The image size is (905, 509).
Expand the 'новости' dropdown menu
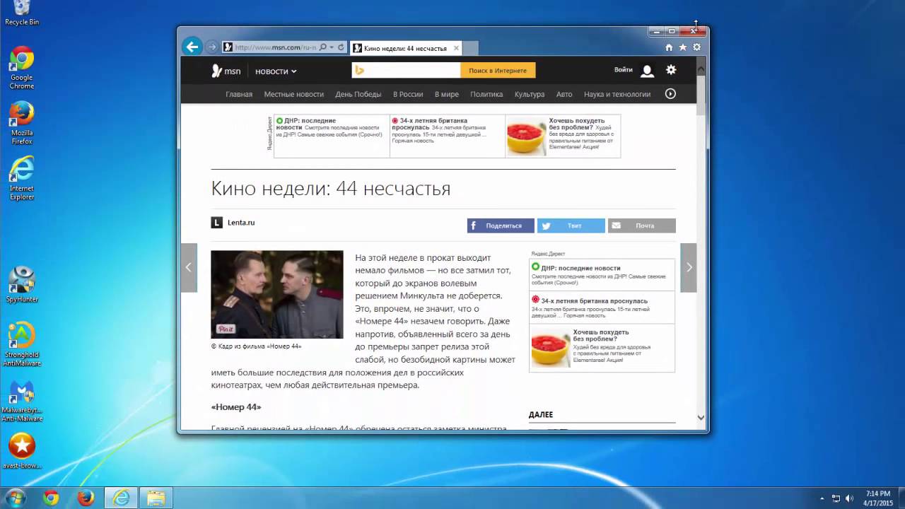(276, 71)
